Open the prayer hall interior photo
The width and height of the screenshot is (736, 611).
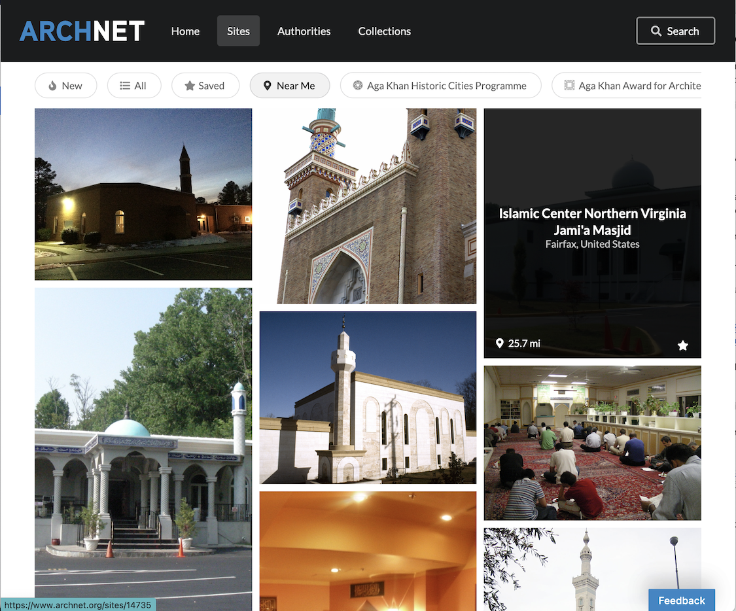click(x=592, y=442)
